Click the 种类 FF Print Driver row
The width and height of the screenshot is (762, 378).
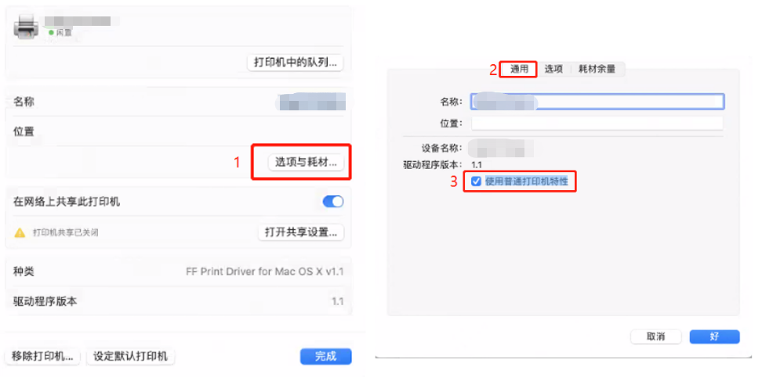point(179,272)
